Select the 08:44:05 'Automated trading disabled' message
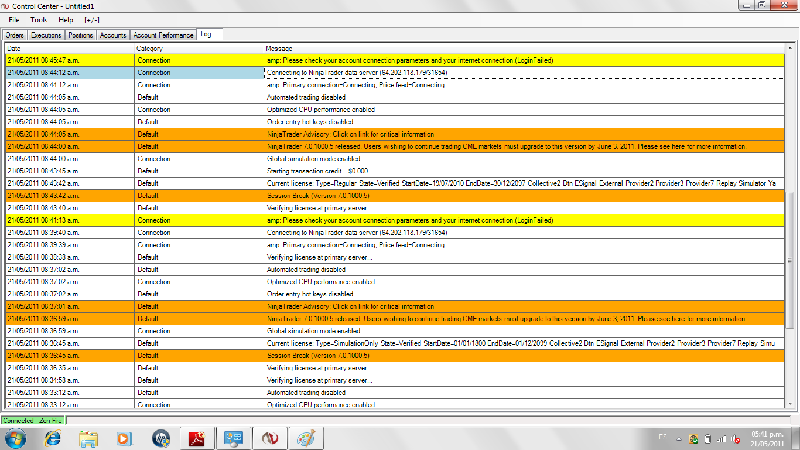The width and height of the screenshot is (800, 450). (524, 97)
